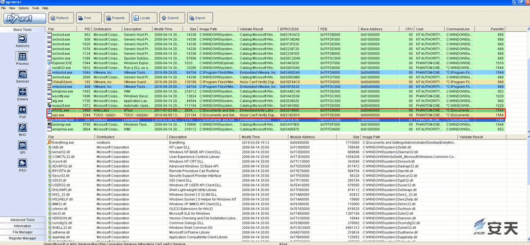The height and width of the screenshot is (245, 530).
Task: Select the Everything.exe process row
Action: coord(276,120)
